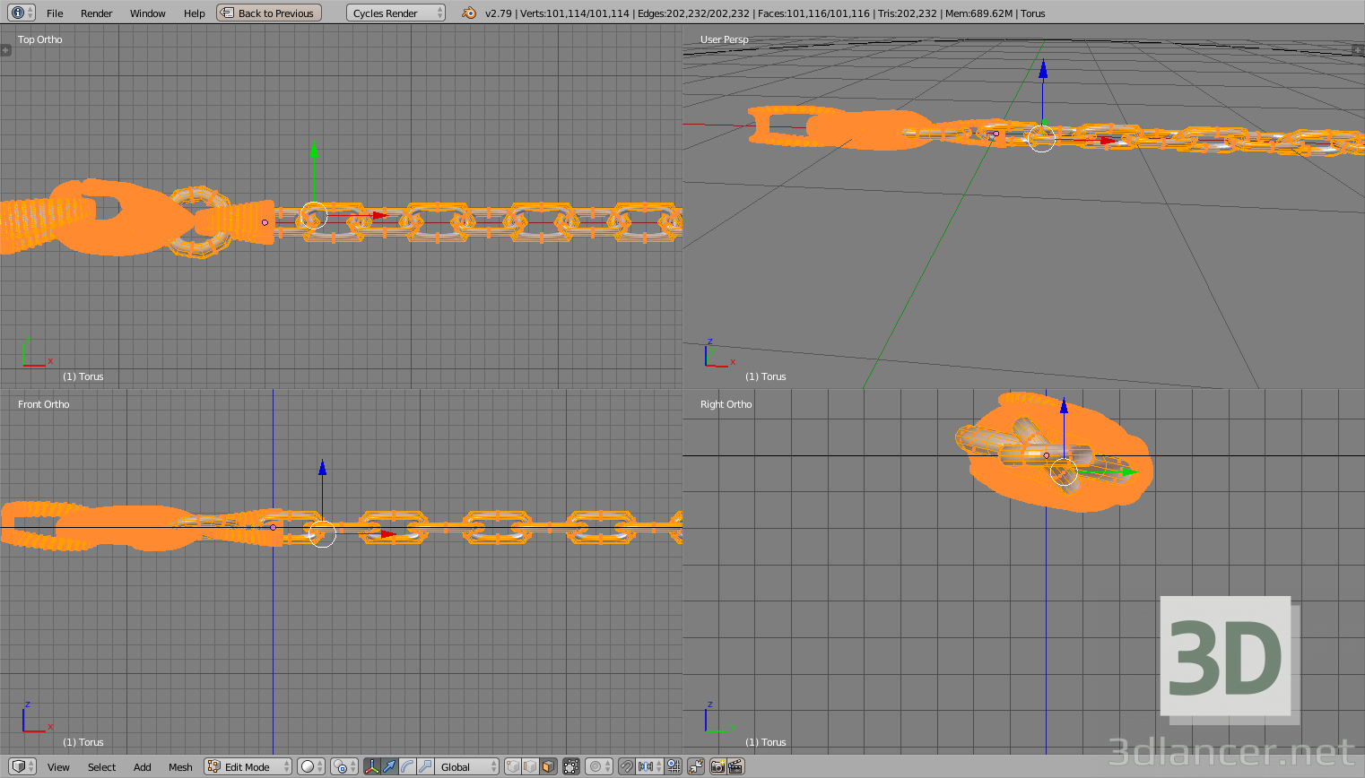
Task: Click the render still camera icon
Action: (717, 766)
